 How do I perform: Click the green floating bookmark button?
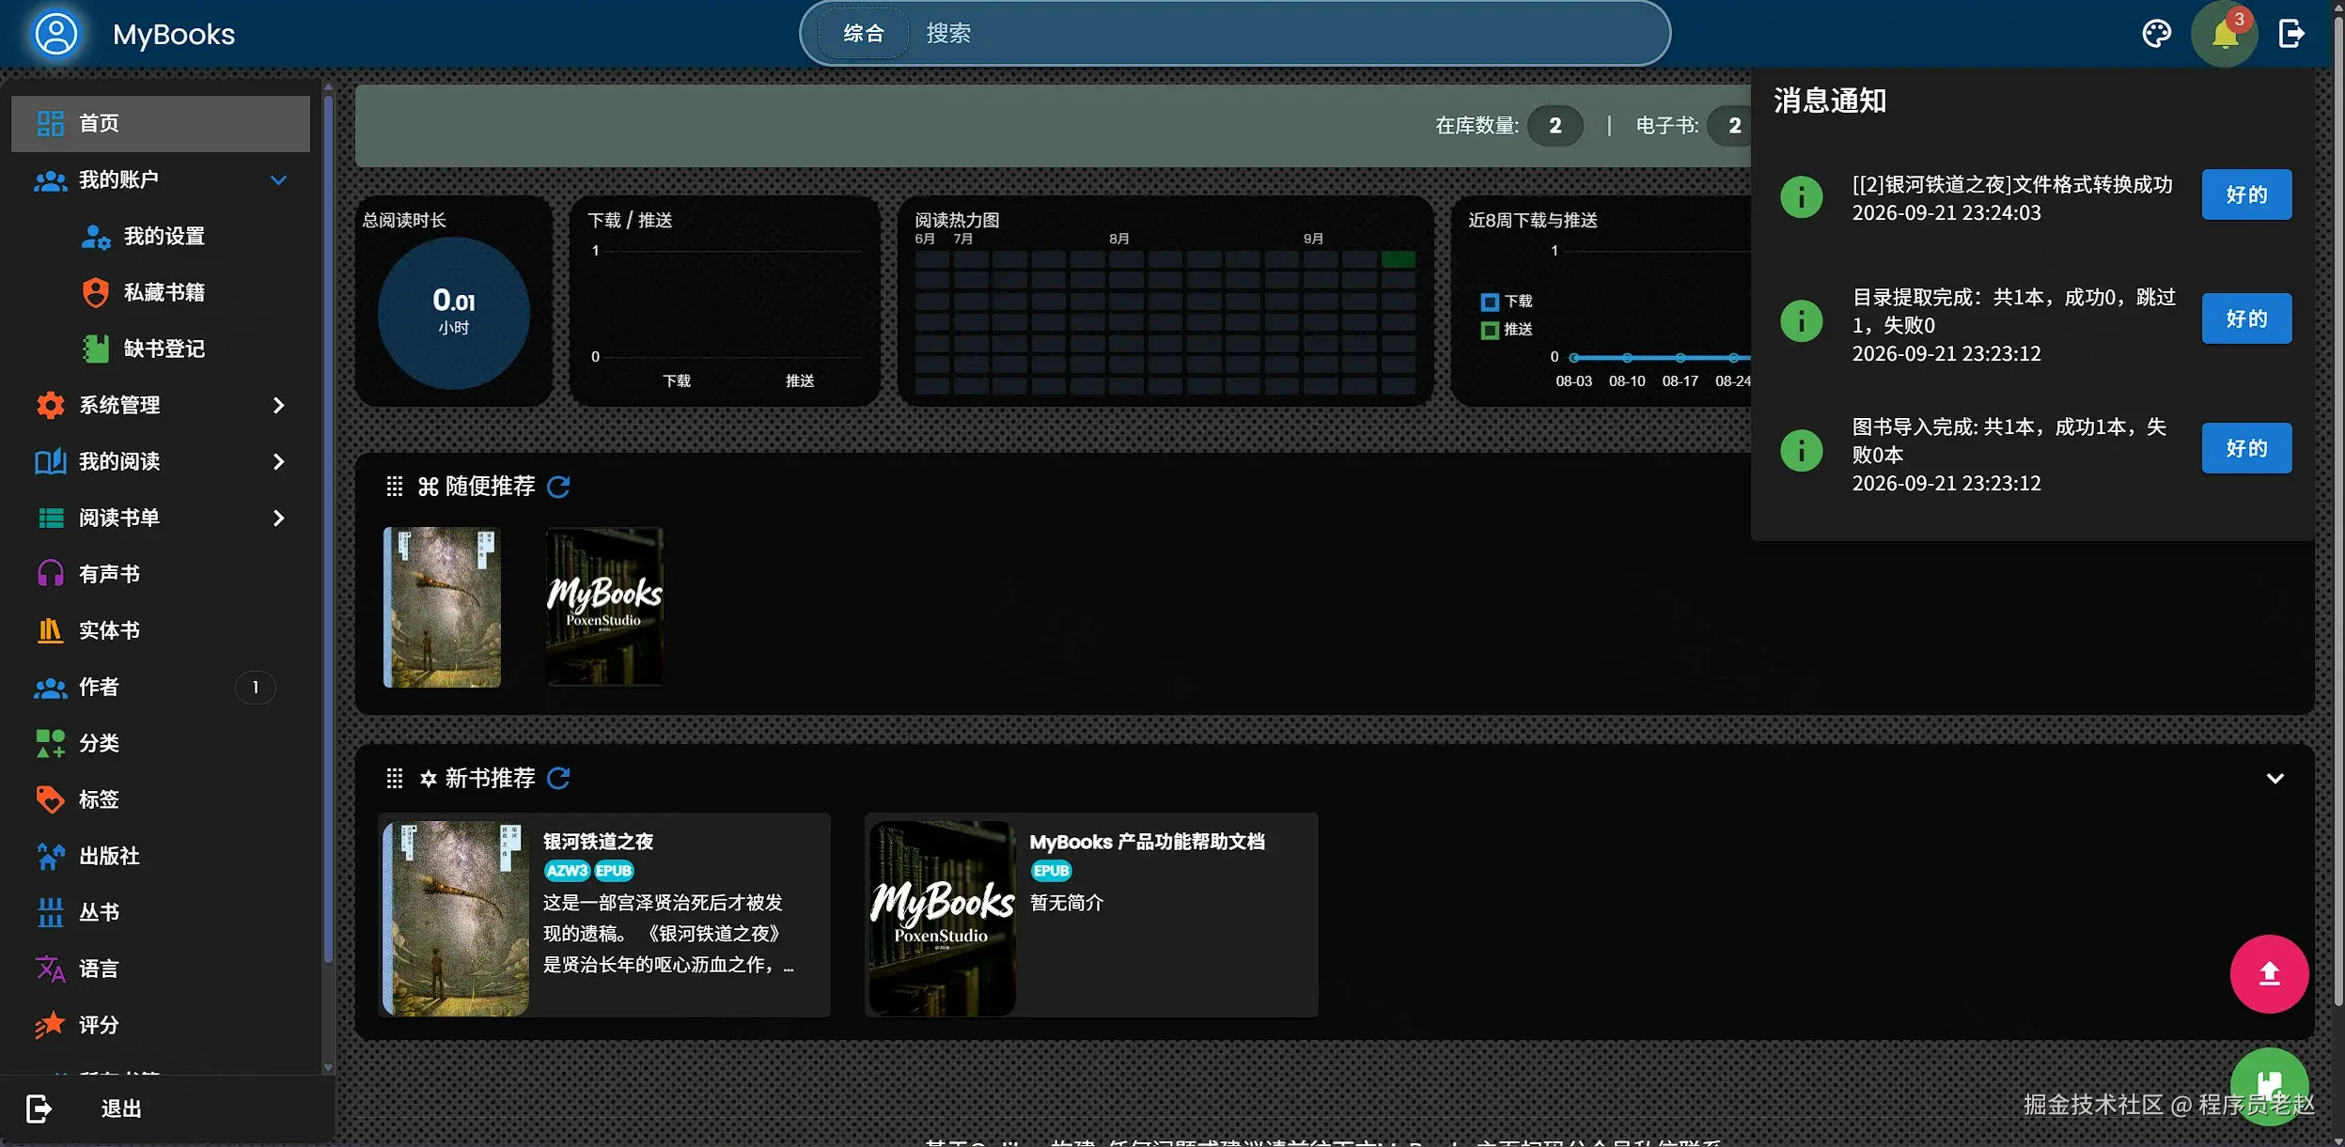(2269, 1085)
